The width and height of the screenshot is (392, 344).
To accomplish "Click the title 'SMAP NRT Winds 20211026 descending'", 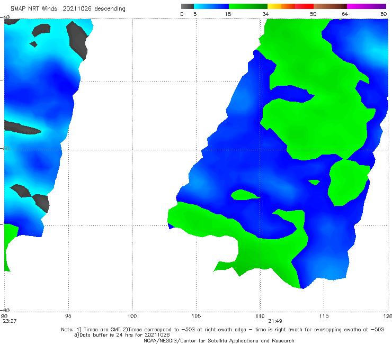I will (68, 9).
